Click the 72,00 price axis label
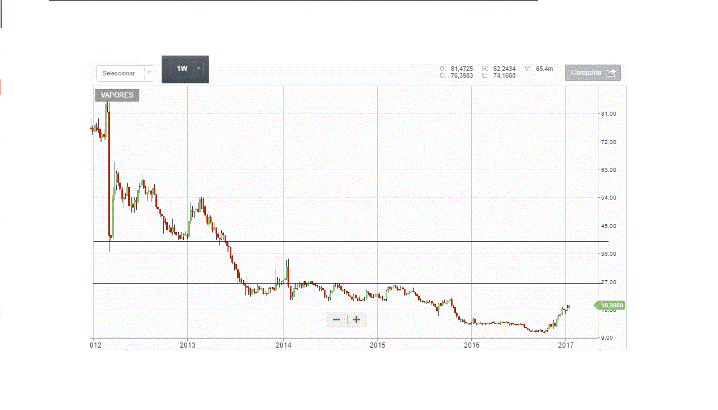Viewport: 718px width, 410px height. pyautogui.click(x=608, y=142)
